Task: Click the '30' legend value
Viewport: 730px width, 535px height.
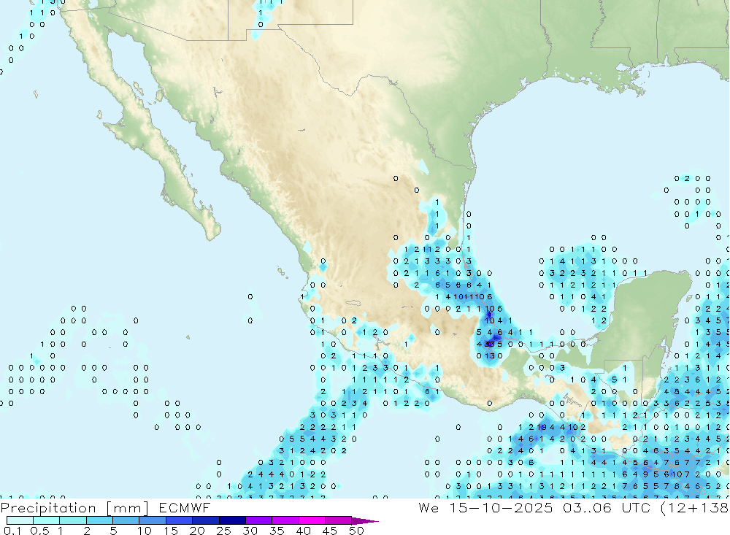Action: point(250,531)
